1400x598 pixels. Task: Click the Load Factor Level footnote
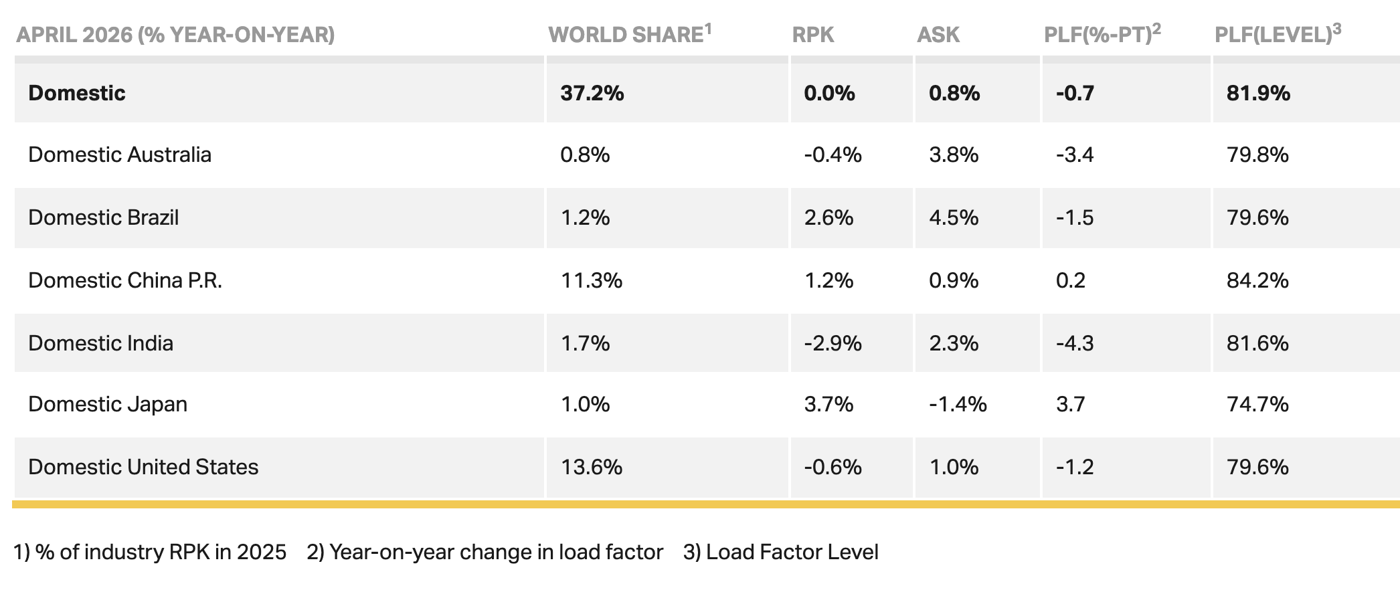(x=780, y=552)
